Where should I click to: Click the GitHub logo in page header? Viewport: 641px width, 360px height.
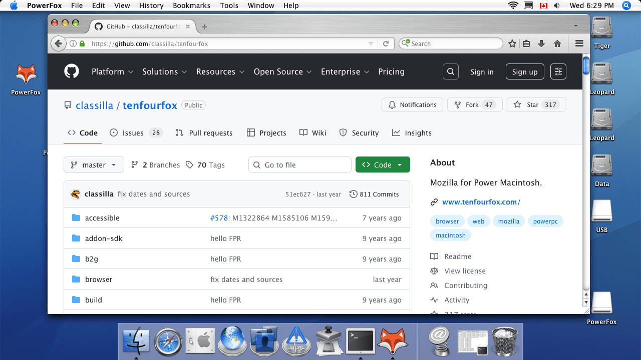click(x=72, y=71)
